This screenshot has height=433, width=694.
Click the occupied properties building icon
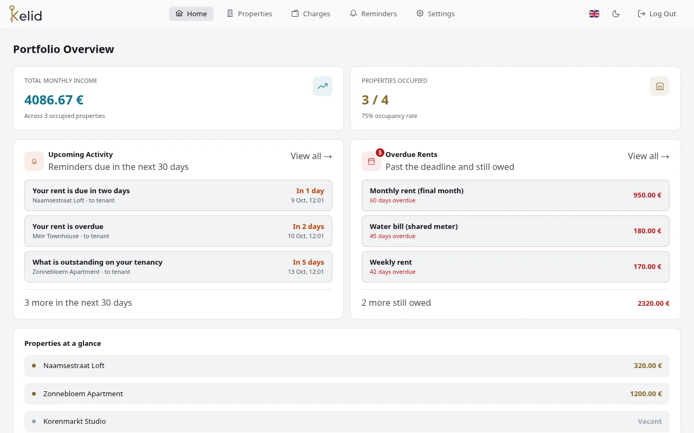660,86
